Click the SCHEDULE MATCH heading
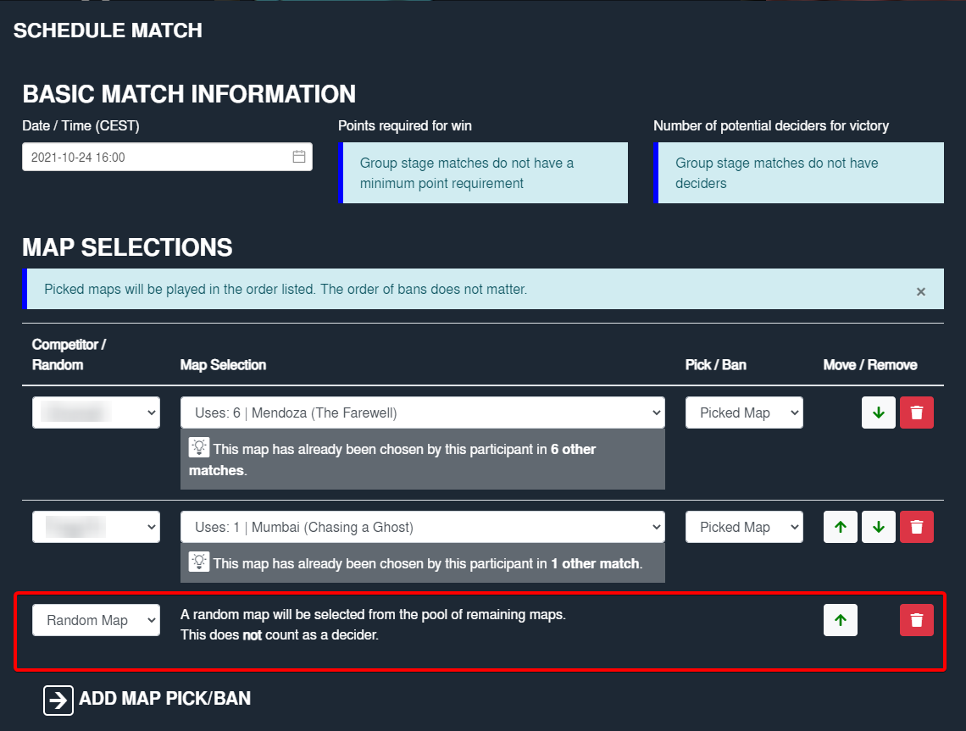The height and width of the screenshot is (731, 966). [107, 30]
